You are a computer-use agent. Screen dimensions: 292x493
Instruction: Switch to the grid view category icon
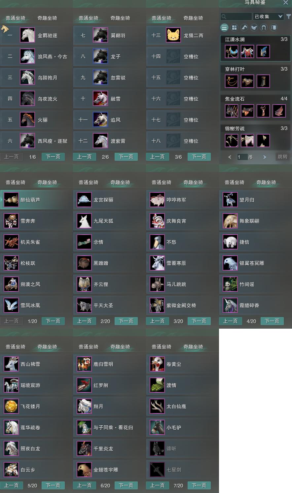tap(234, 27)
